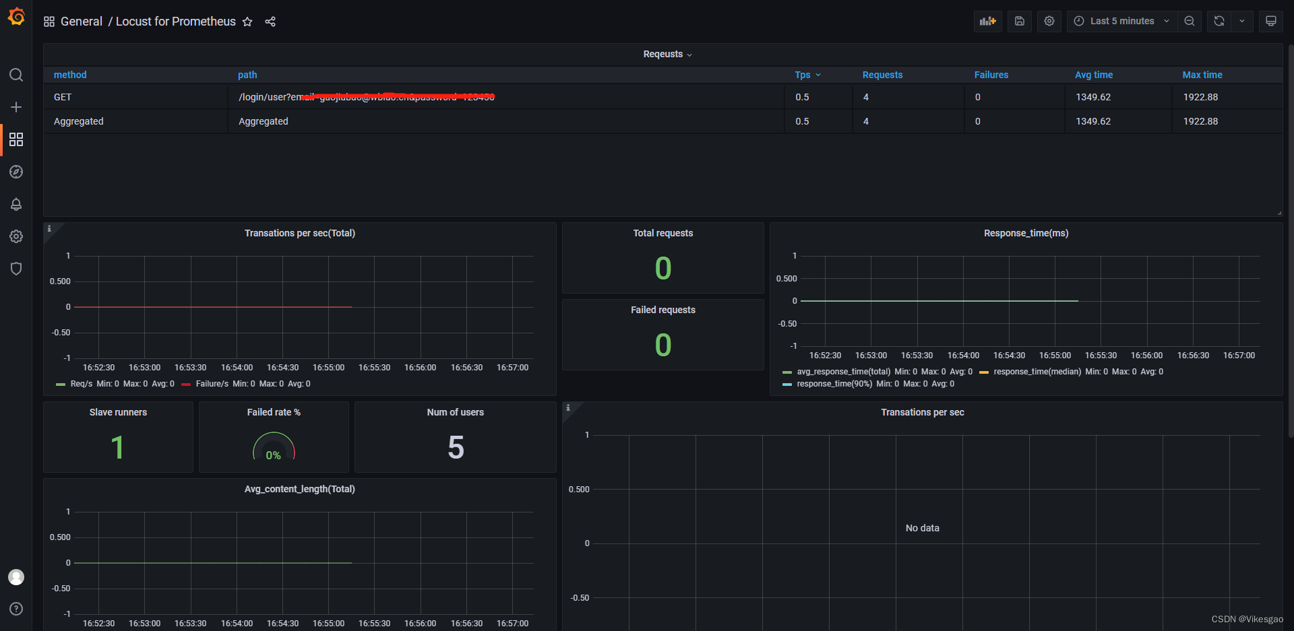The image size is (1294, 631).
Task: Click the Locust for Prometheus dashboard title
Action: (176, 22)
